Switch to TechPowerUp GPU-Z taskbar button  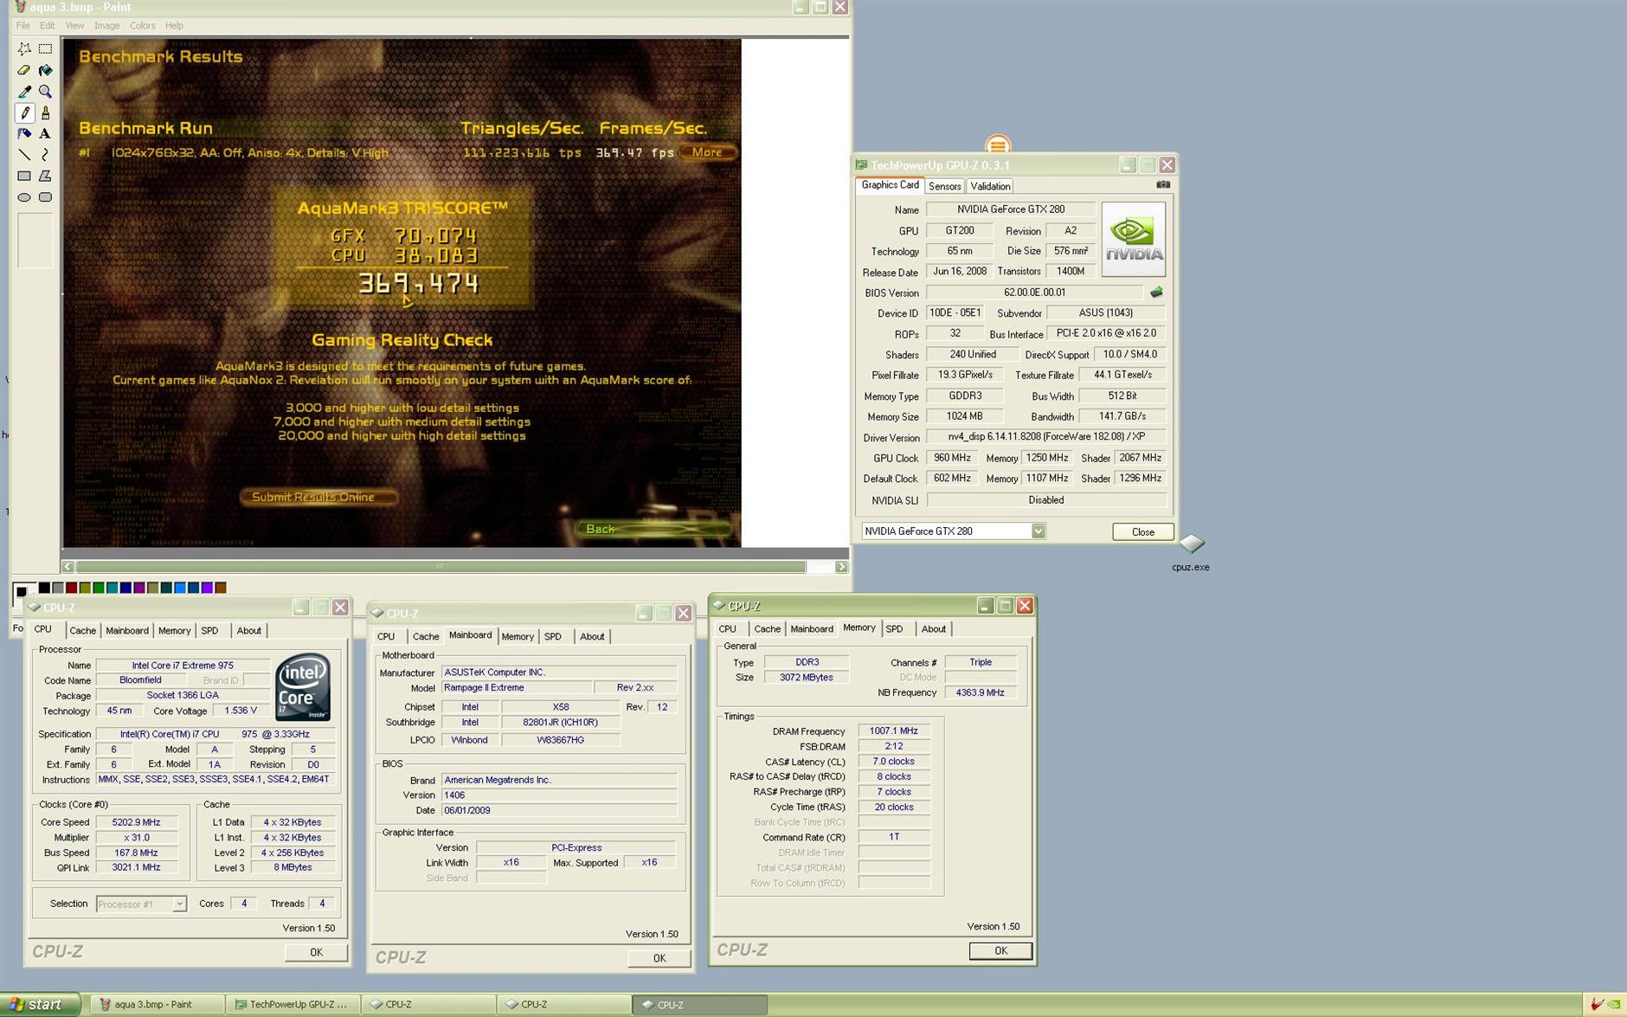[292, 1004]
